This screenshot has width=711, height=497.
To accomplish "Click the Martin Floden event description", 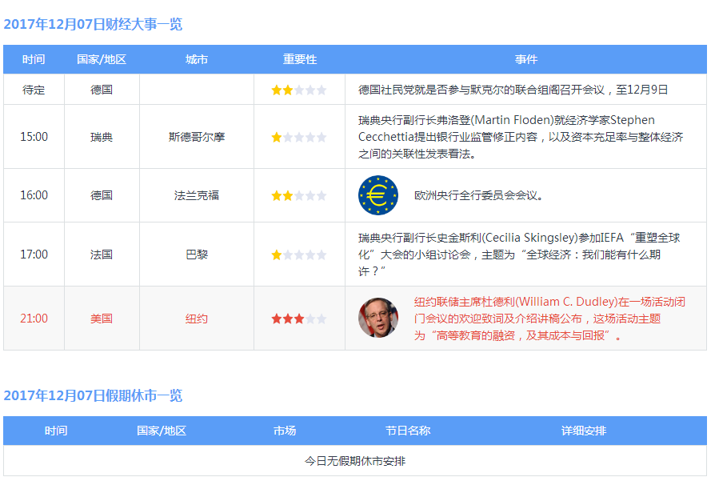I will [x=521, y=137].
